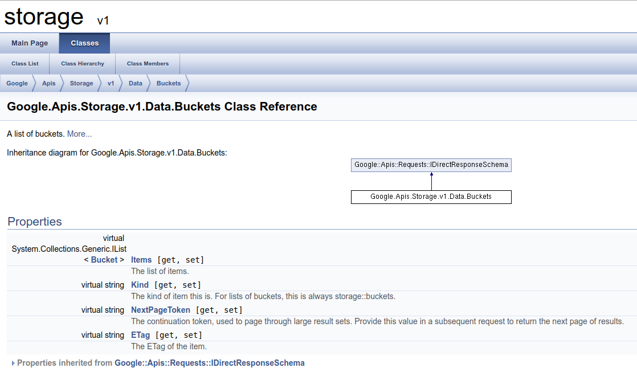The width and height of the screenshot is (637, 380).
Task: Open the Class Hierarchy sub-tab
Action: pos(83,64)
